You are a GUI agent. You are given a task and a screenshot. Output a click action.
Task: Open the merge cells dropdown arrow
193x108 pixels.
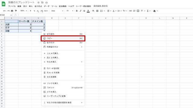(x=104, y=11)
